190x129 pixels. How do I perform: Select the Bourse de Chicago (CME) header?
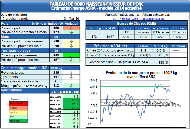pyautogui.click(x=137, y=23)
